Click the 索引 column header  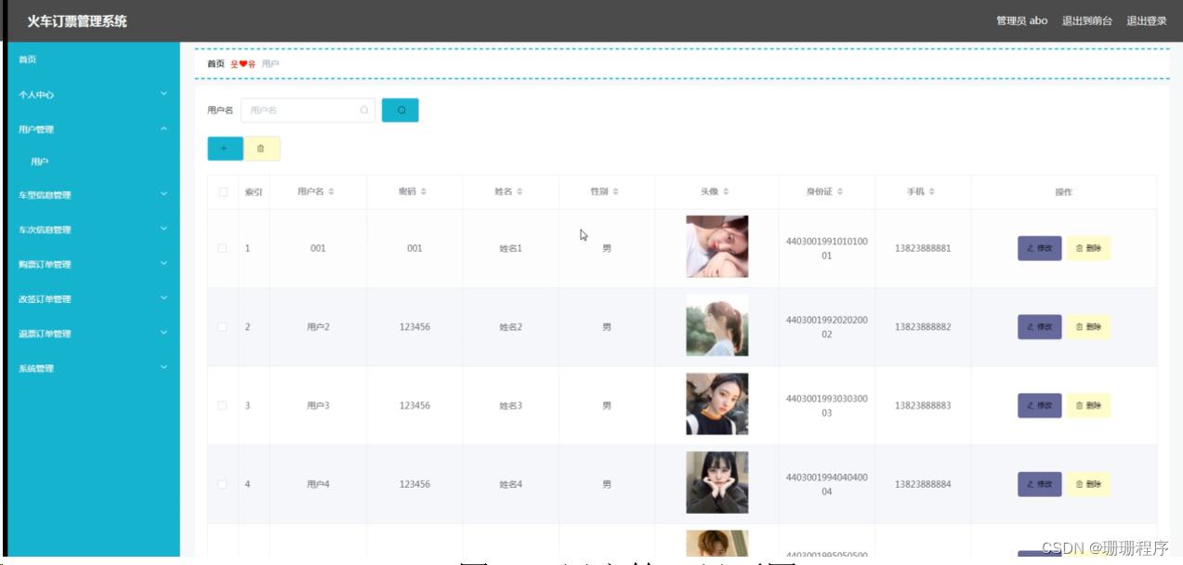click(x=254, y=192)
